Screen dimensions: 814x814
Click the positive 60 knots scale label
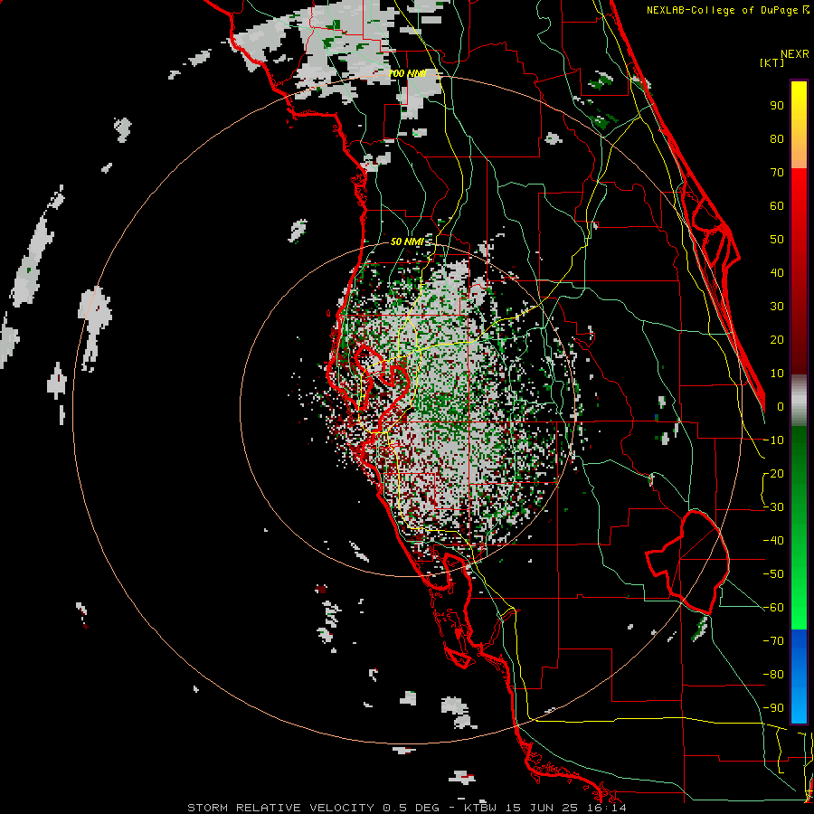777,206
